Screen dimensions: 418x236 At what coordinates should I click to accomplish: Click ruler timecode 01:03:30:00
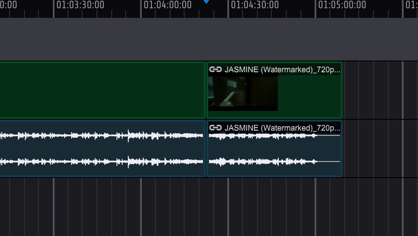pos(80,5)
